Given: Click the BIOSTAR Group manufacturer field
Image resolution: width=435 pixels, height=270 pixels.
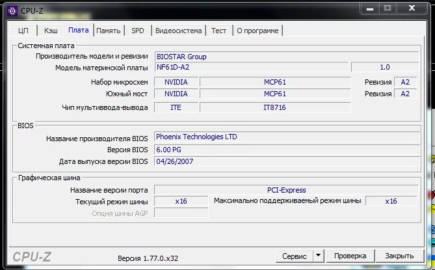Looking at the screenshot, I should pos(285,57).
